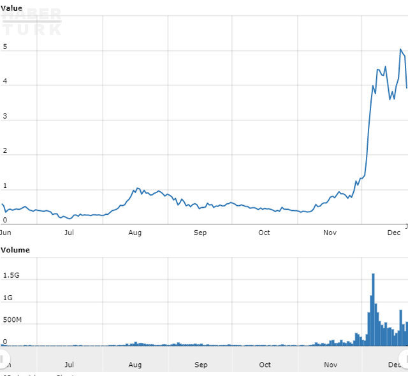The height and width of the screenshot is (376, 408).
Task: Click Oct in the bottom range scrollbar
Action: (265, 365)
